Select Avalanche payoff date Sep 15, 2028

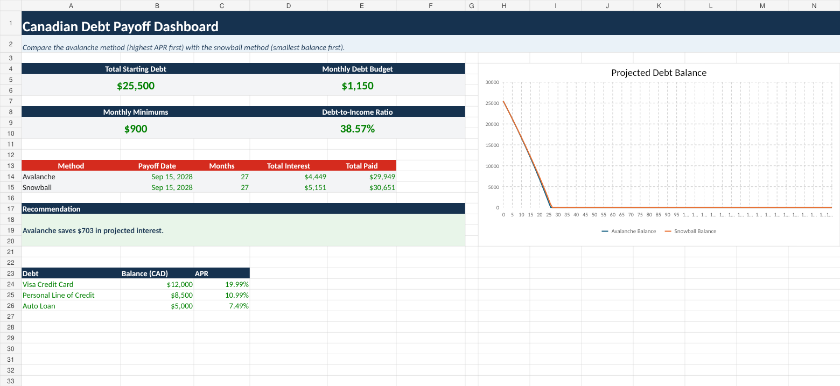(x=157, y=177)
